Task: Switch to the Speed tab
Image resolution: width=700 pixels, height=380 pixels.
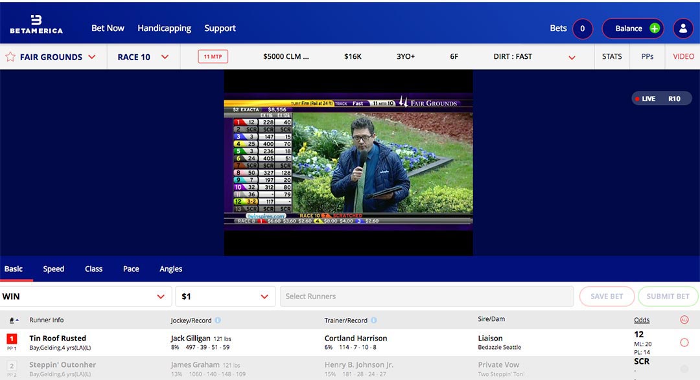Action: [54, 269]
